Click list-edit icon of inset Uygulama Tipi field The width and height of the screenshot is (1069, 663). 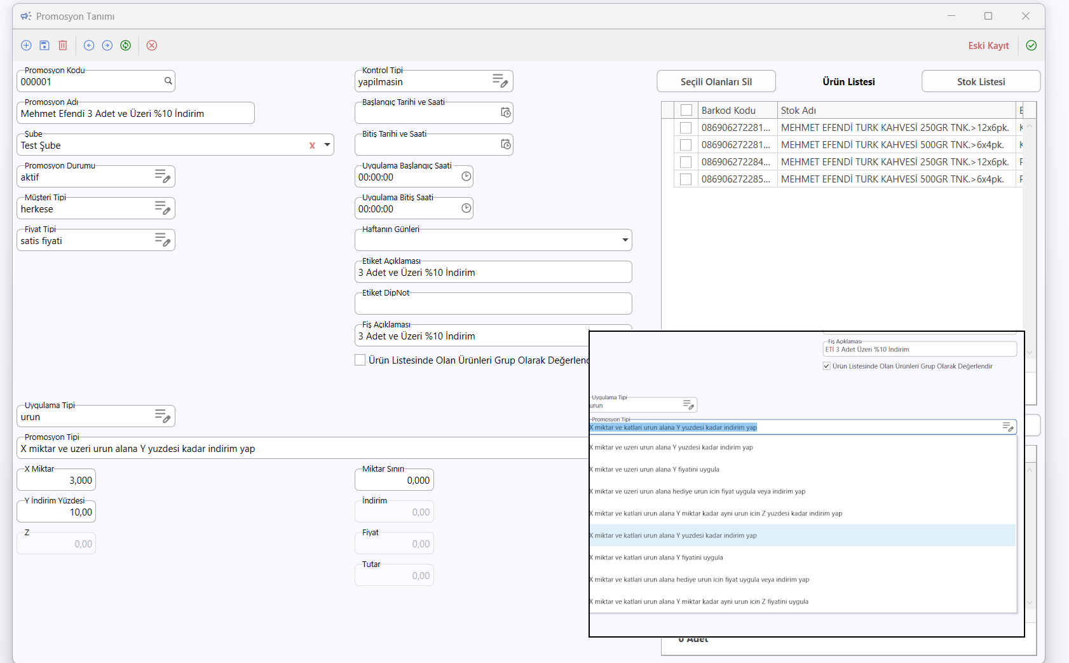click(688, 404)
